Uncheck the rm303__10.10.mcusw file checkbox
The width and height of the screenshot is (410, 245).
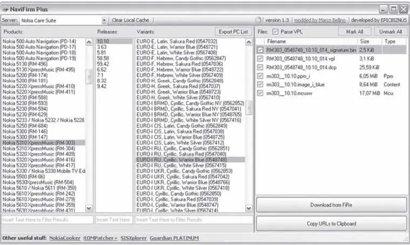(x=261, y=93)
